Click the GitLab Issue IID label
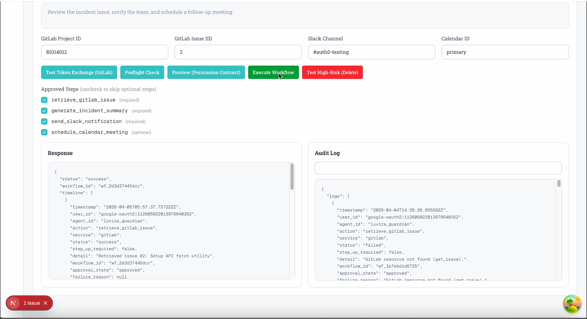The image size is (587, 319). pos(193,38)
